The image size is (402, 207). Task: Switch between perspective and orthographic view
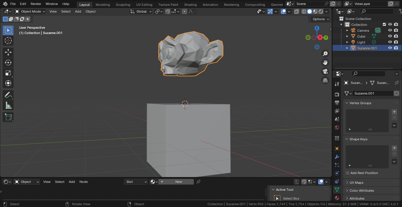tap(325, 80)
